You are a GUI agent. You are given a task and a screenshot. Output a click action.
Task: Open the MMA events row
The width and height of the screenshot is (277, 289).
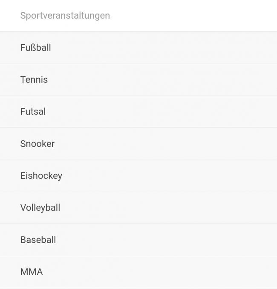tap(138, 272)
